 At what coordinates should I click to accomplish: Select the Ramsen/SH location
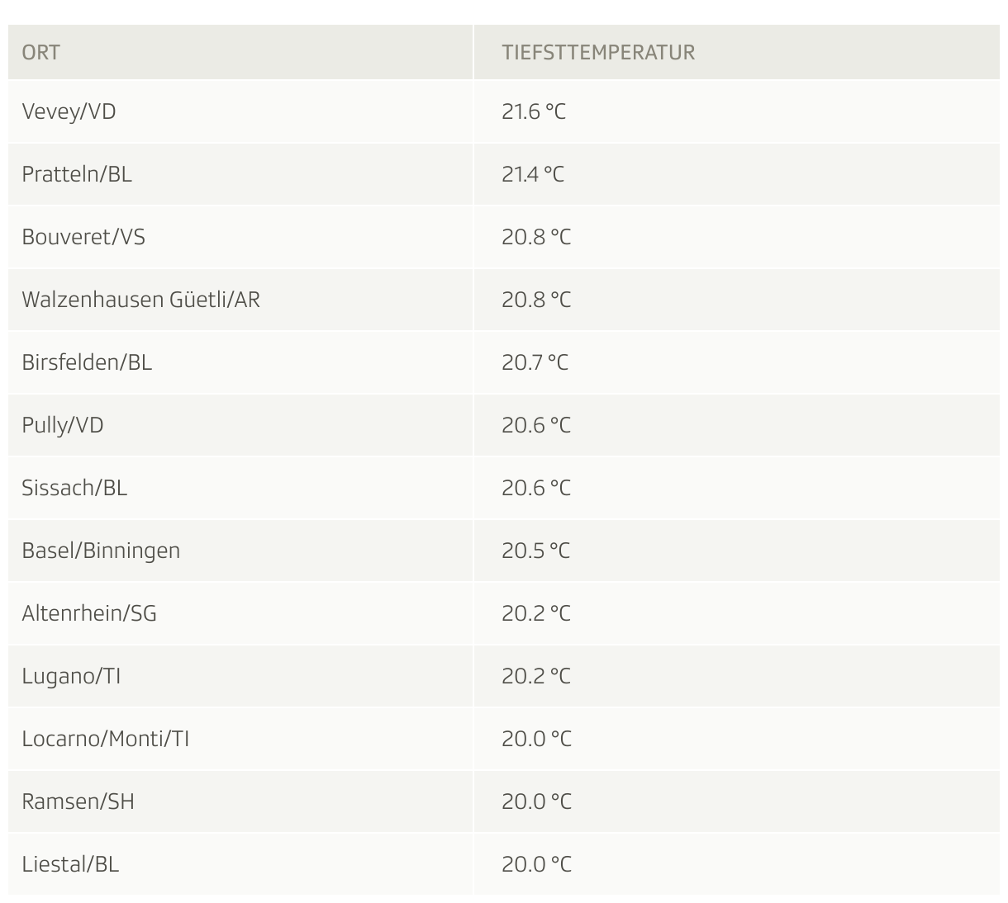click(x=78, y=801)
